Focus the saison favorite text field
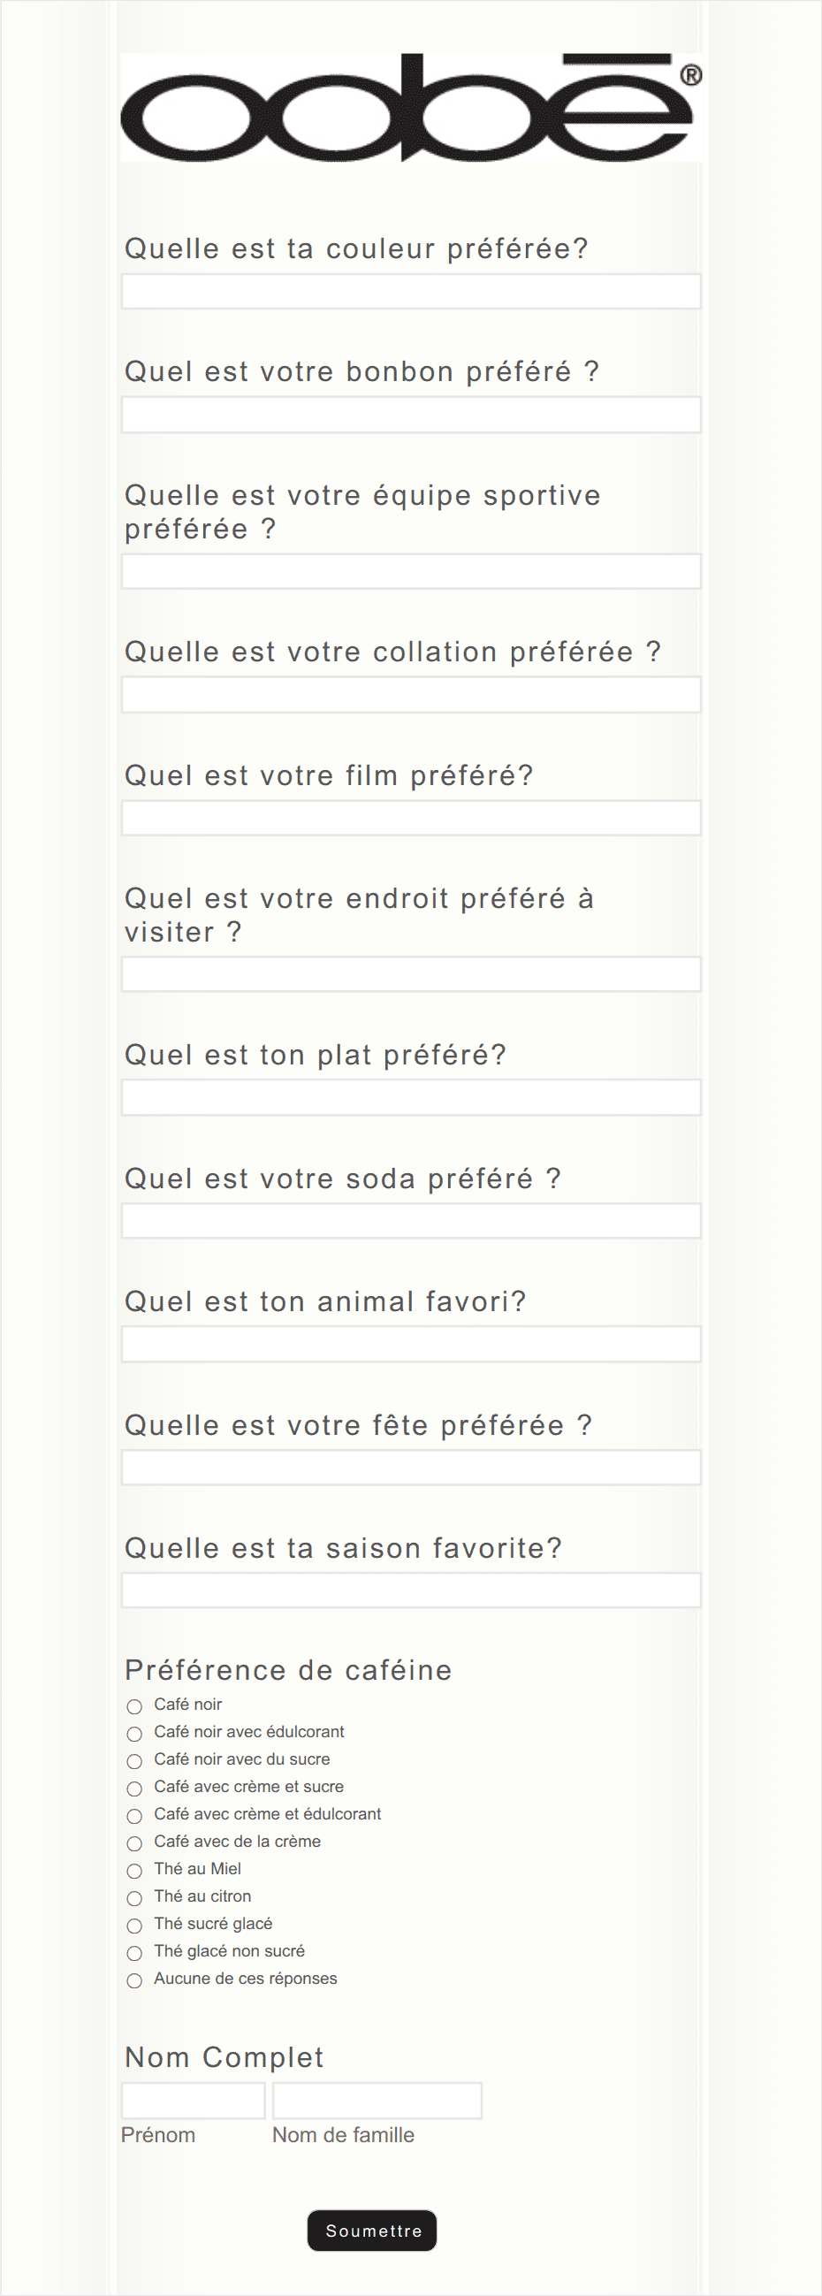This screenshot has height=2296, width=822. pyautogui.click(x=411, y=1590)
